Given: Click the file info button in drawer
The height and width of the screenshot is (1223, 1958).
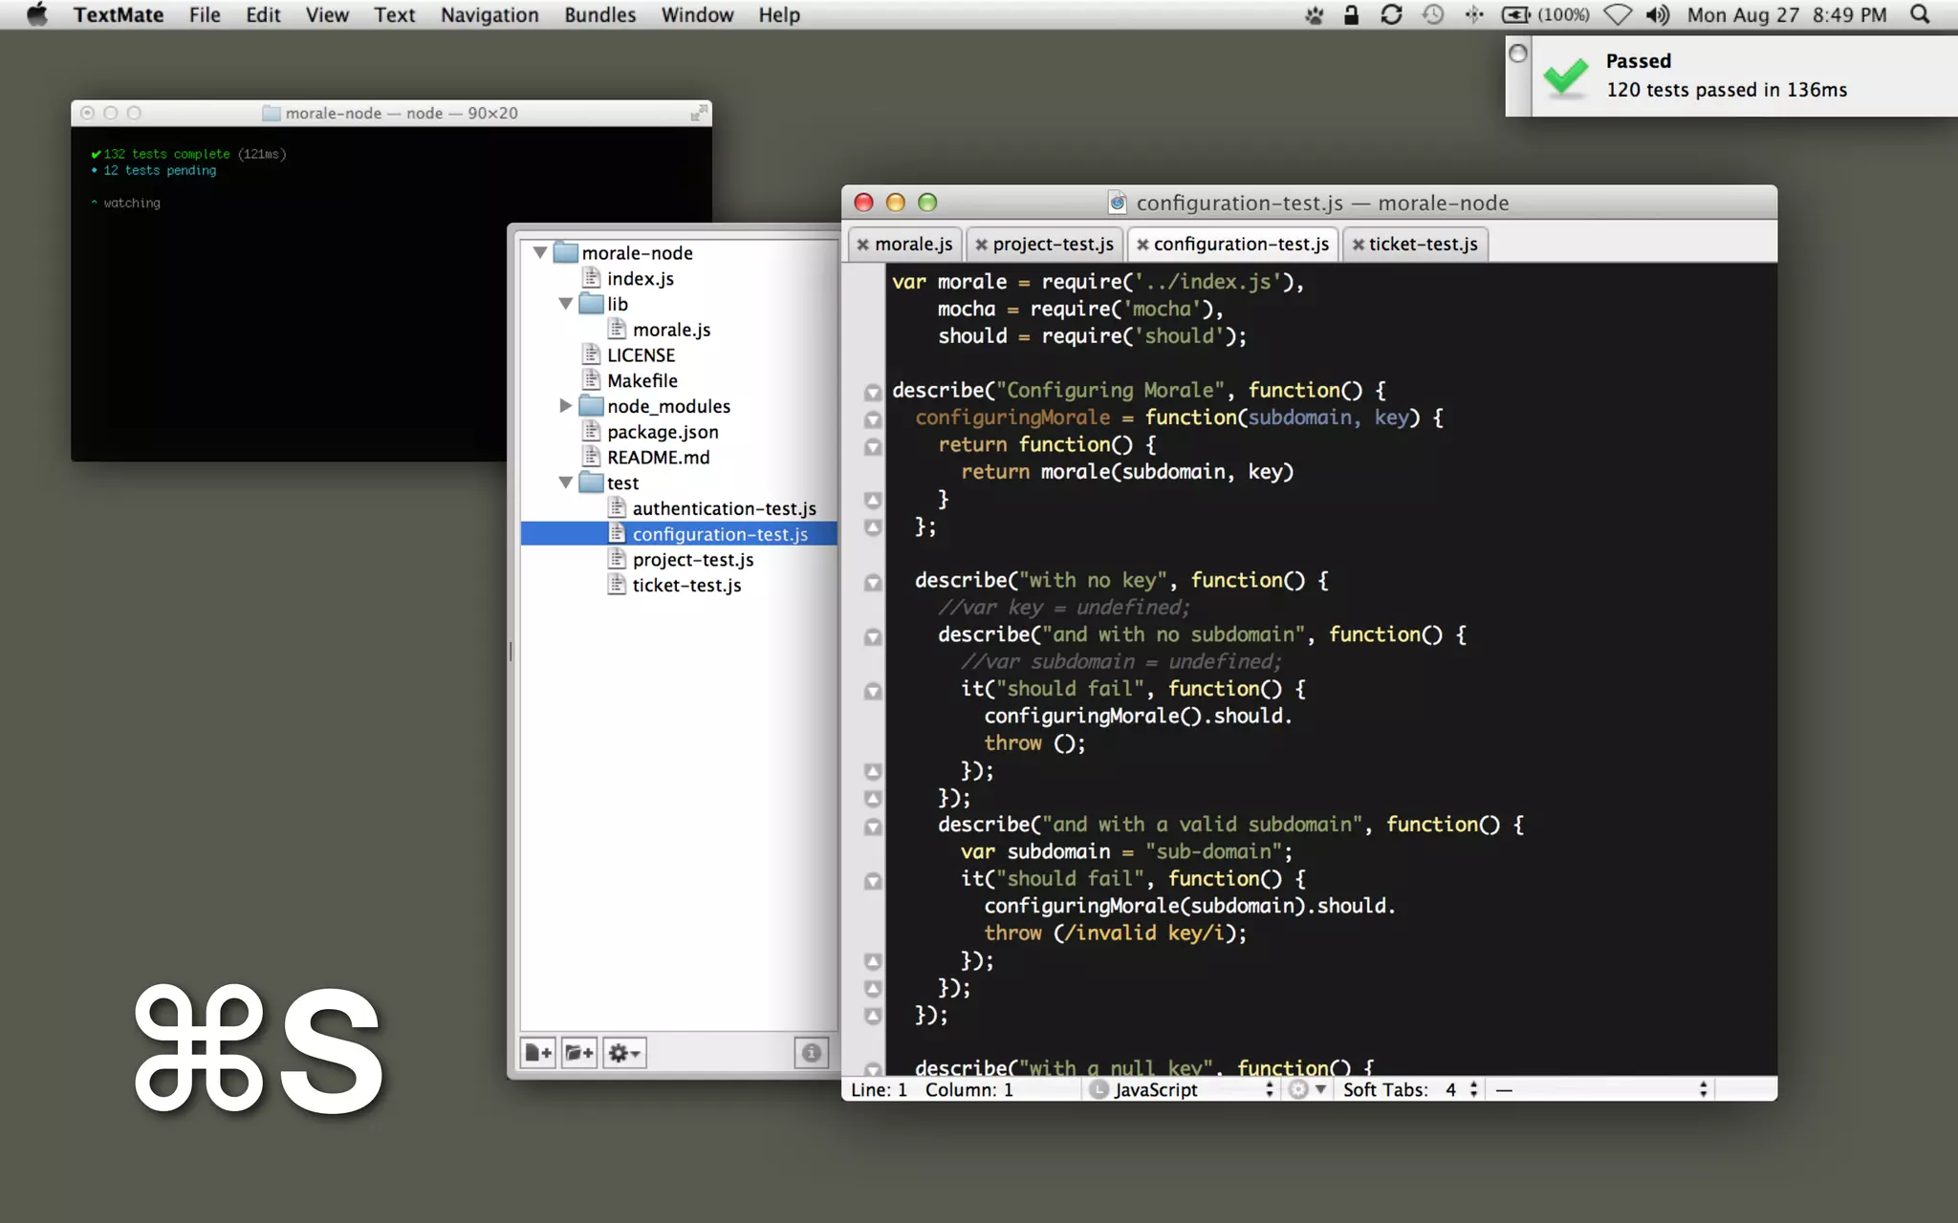Looking at the screenshot, I should click(811, 1053).
